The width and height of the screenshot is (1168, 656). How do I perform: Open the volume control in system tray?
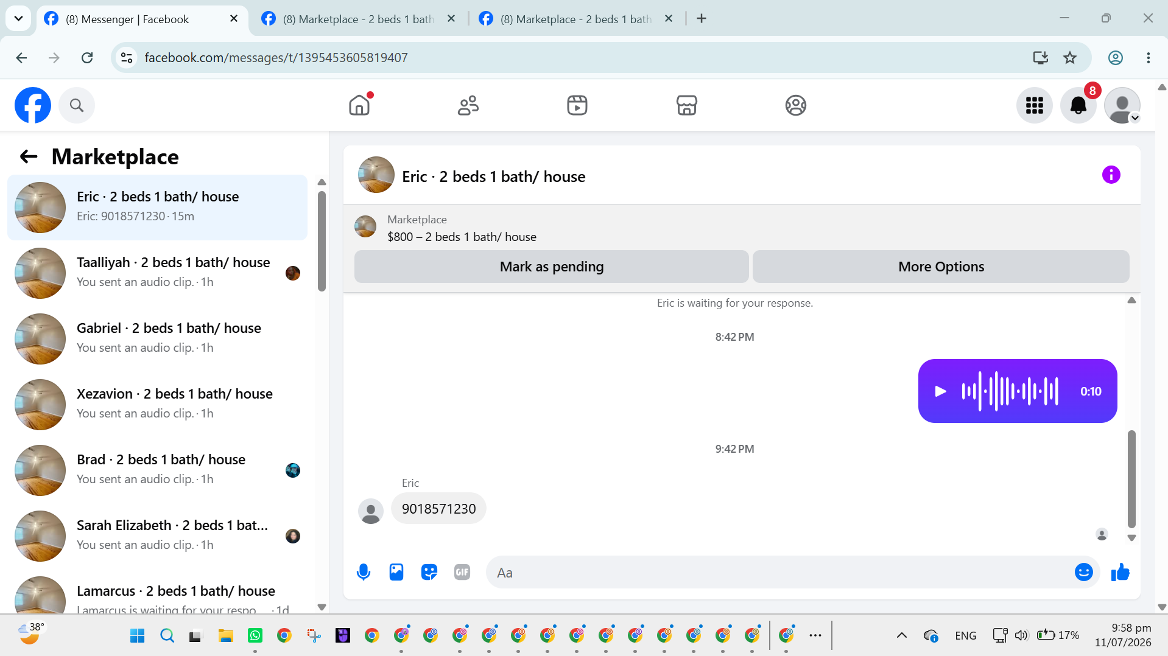pyautogui.click(x=1021, y=636)
